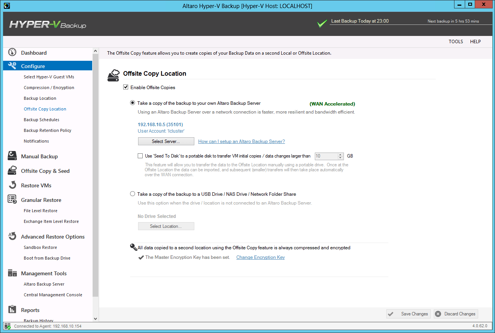Screen dimensions: 495x333
Task: Click the Select Server... button
Action: pos(166,141)
